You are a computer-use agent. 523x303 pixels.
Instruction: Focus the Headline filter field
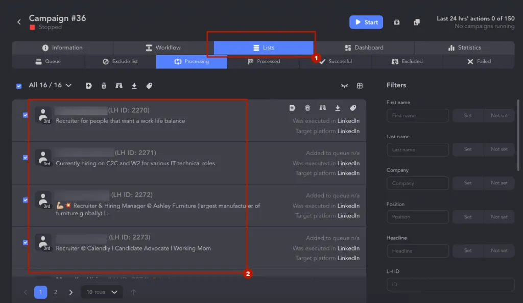point(418,251)
